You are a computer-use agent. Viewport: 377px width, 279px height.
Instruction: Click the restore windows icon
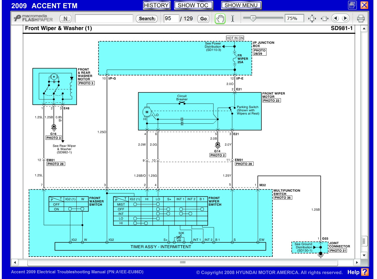click(352, 5)
